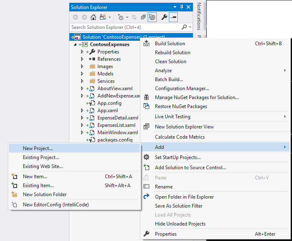Select the packages.config file

[x=115, y=140]
